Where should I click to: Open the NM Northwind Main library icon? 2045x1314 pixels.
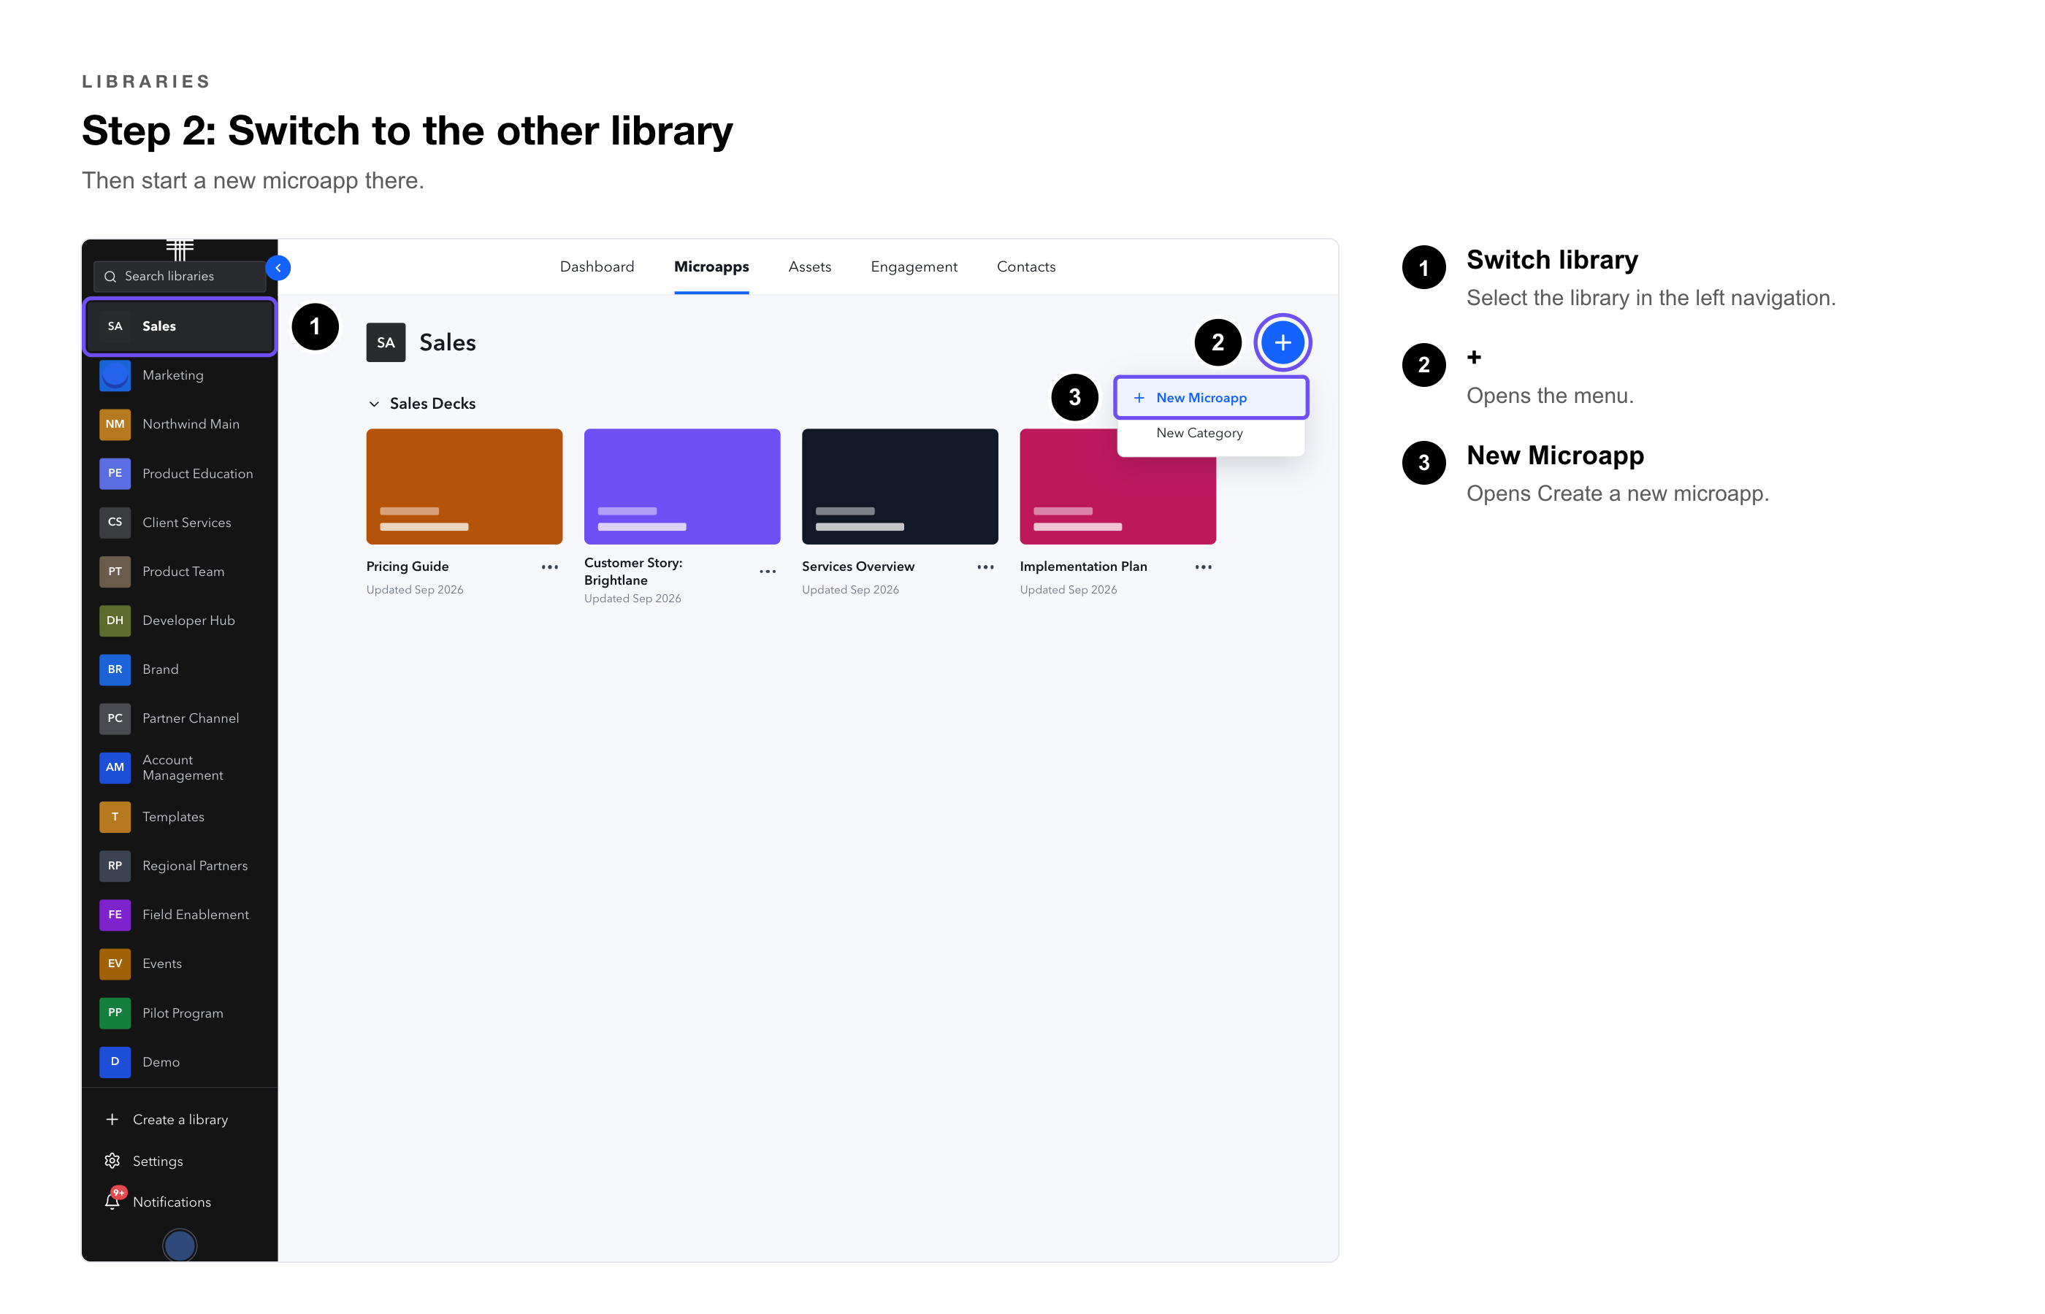coord(115,424)
